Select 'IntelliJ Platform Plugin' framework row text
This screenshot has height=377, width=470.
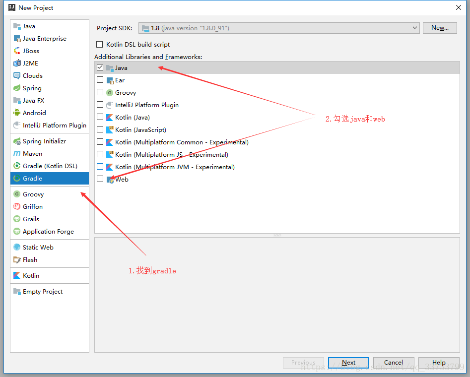point(147,105)
